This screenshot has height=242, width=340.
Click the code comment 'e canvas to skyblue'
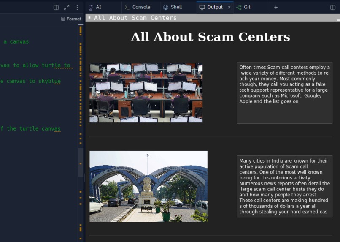(30, 81)
